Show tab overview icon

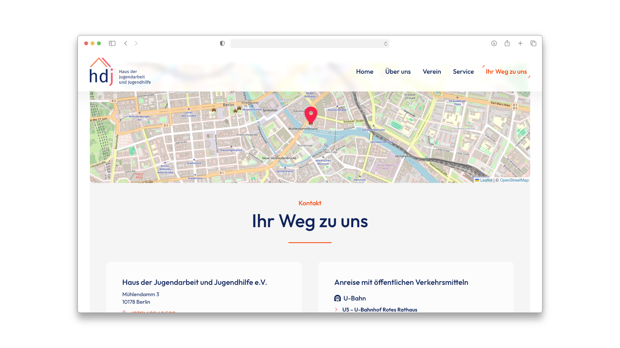point(533,43)
